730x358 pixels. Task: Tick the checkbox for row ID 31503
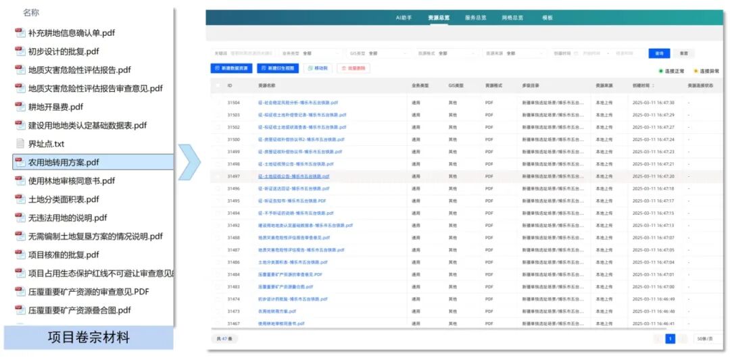(x=218, y=115)
